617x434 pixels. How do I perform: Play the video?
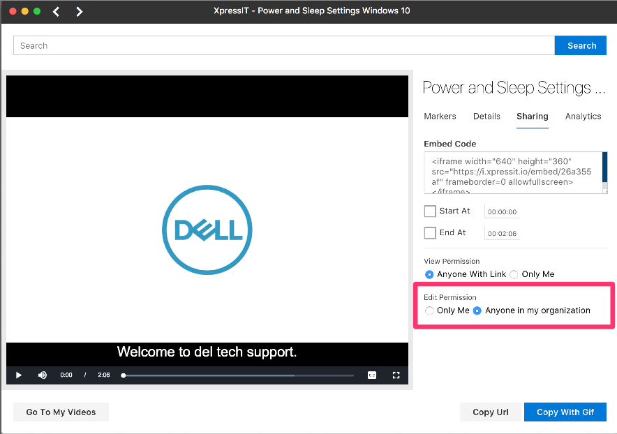pyautogui.click(x=18, y=375)
